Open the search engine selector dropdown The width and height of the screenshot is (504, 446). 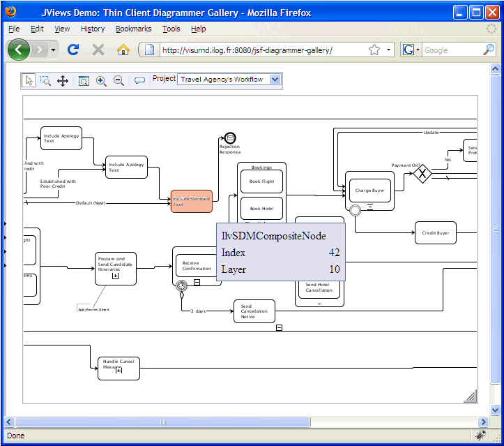(411, 50)
